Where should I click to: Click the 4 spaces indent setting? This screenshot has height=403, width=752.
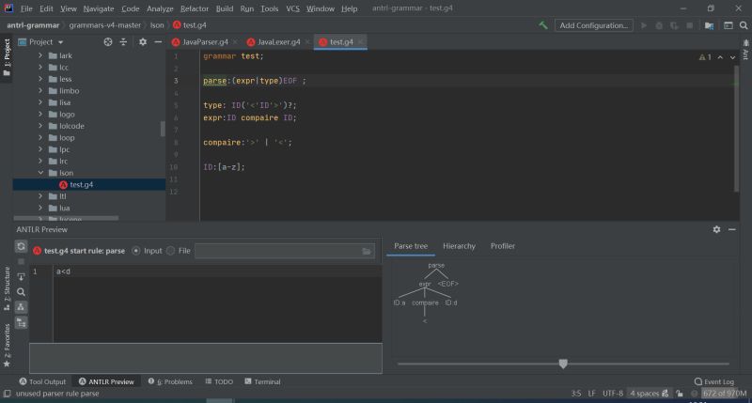coord(644,394)
